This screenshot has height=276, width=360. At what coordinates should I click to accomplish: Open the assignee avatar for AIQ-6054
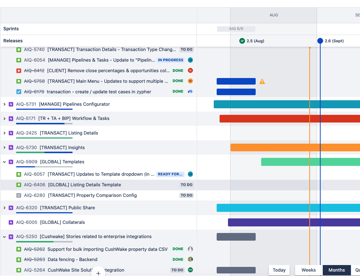190,60
